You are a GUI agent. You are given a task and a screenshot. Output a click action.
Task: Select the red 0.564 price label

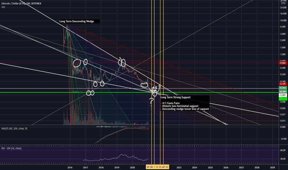[x=283, y=63]
